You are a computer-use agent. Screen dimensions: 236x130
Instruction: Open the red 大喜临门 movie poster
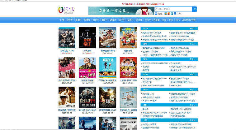click(128, 67)
